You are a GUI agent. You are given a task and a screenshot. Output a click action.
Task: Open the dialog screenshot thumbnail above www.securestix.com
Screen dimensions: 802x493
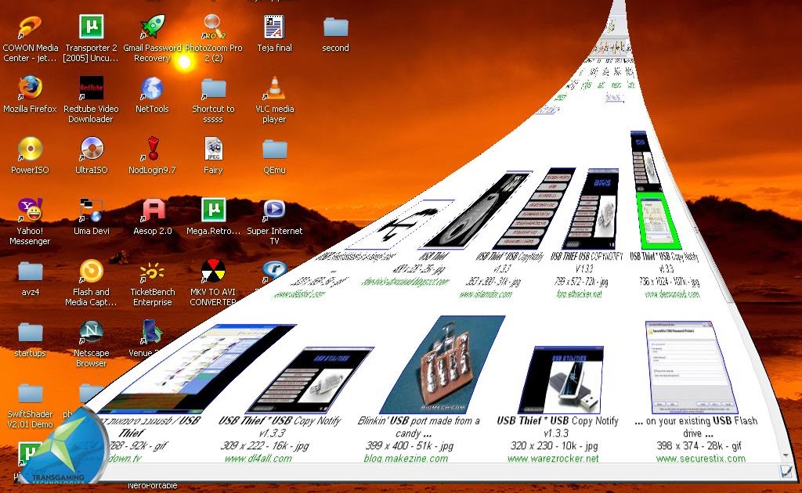[x=692, y=367]
